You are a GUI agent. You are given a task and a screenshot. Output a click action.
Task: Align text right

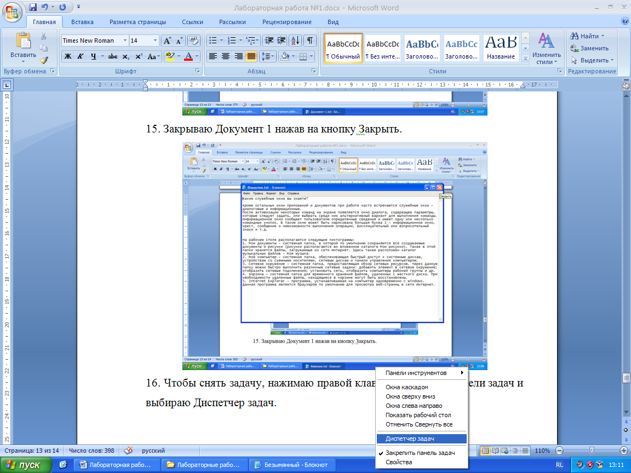point(239,56)
